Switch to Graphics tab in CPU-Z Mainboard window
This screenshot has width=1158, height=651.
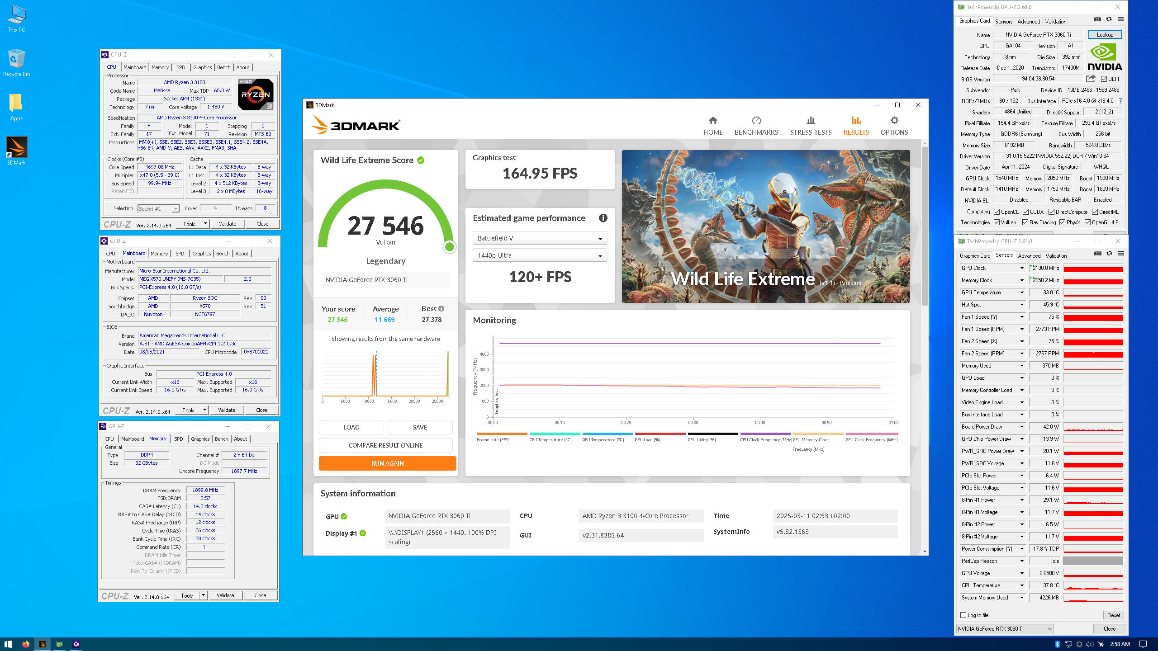(x=201, y=254)
